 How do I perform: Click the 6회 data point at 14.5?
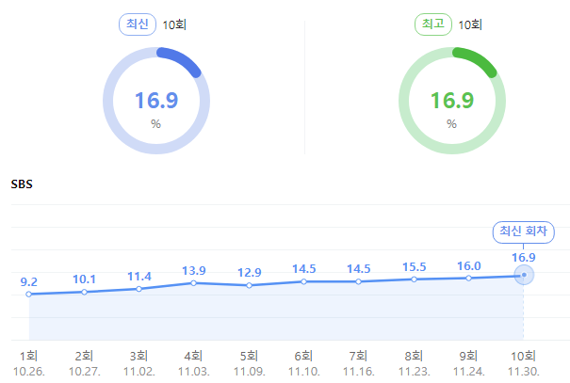click(x=304, y=281)
